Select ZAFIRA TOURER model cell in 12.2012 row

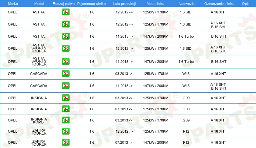point(39,132)
